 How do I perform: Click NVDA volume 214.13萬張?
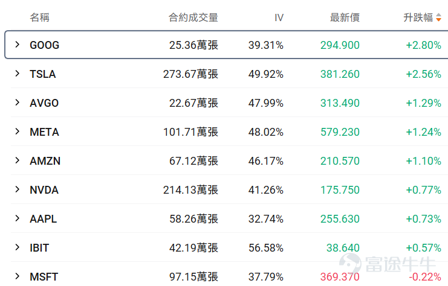coord(190,190)
